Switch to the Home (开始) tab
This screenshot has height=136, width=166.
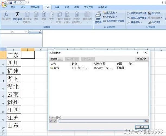coord(13,7)
